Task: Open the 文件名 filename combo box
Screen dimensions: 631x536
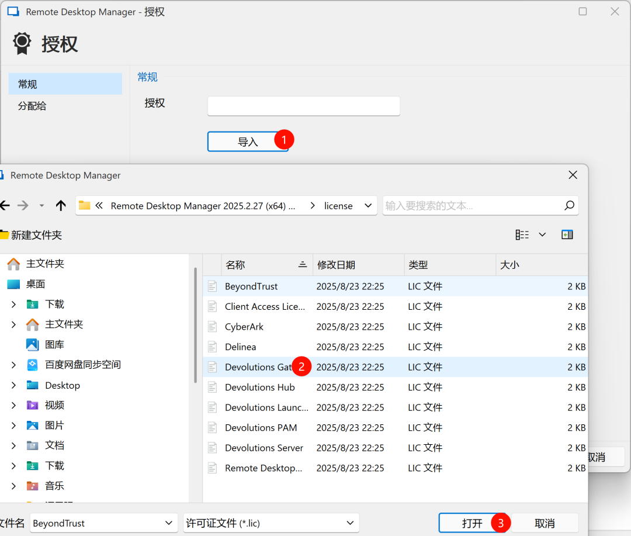Action: [104, 523]
